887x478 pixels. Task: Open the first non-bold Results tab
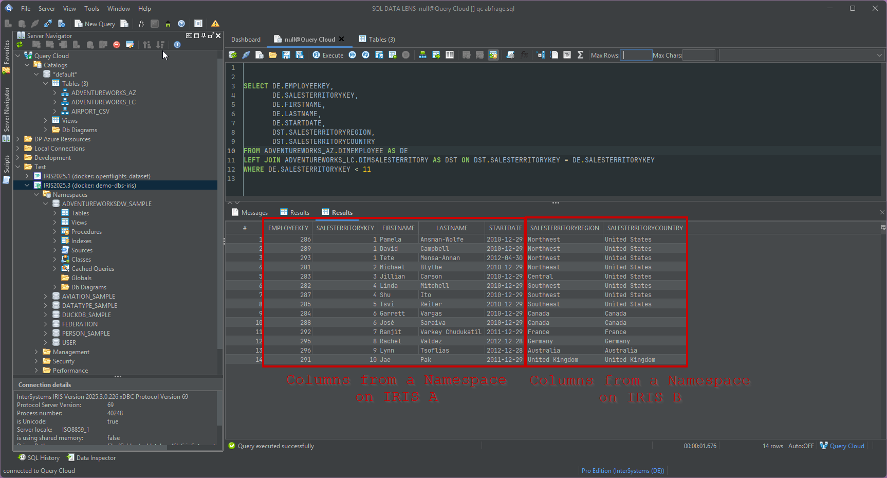click(x=295, y=213)
